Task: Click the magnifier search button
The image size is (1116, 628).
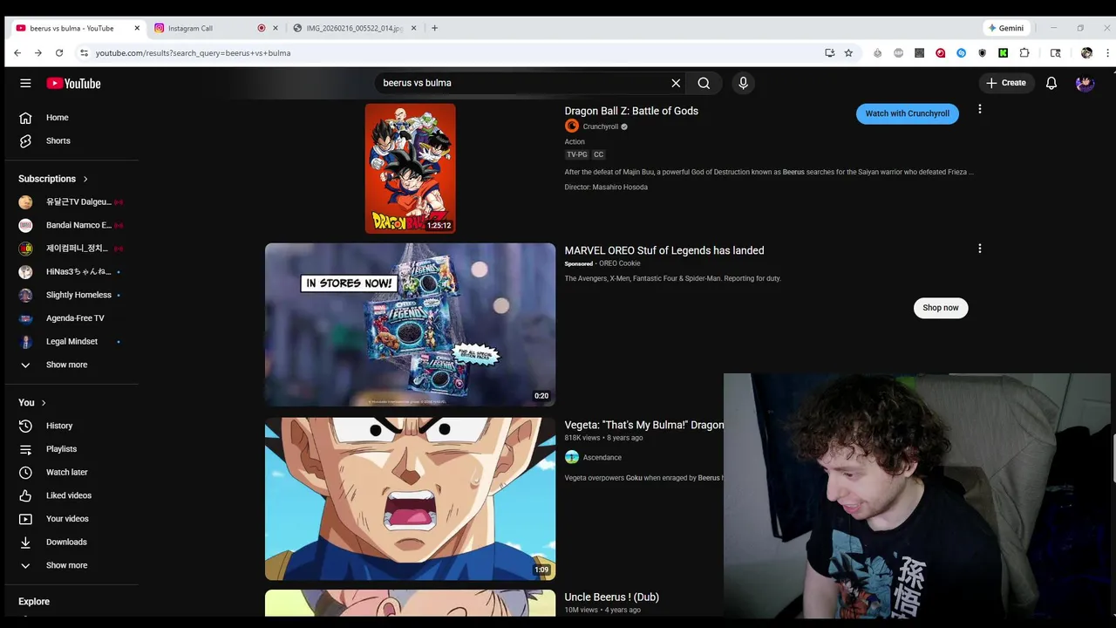Action: [704, 83]
